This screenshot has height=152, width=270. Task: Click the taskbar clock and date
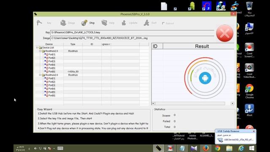pyautogui.click(x=20, y=148)
